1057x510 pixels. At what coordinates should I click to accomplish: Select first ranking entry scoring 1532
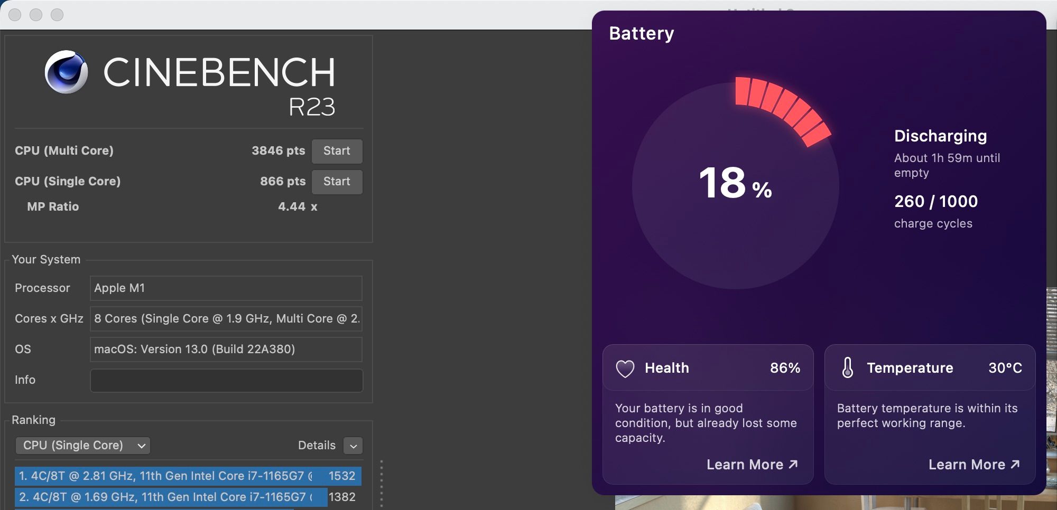tap(188, 476)
